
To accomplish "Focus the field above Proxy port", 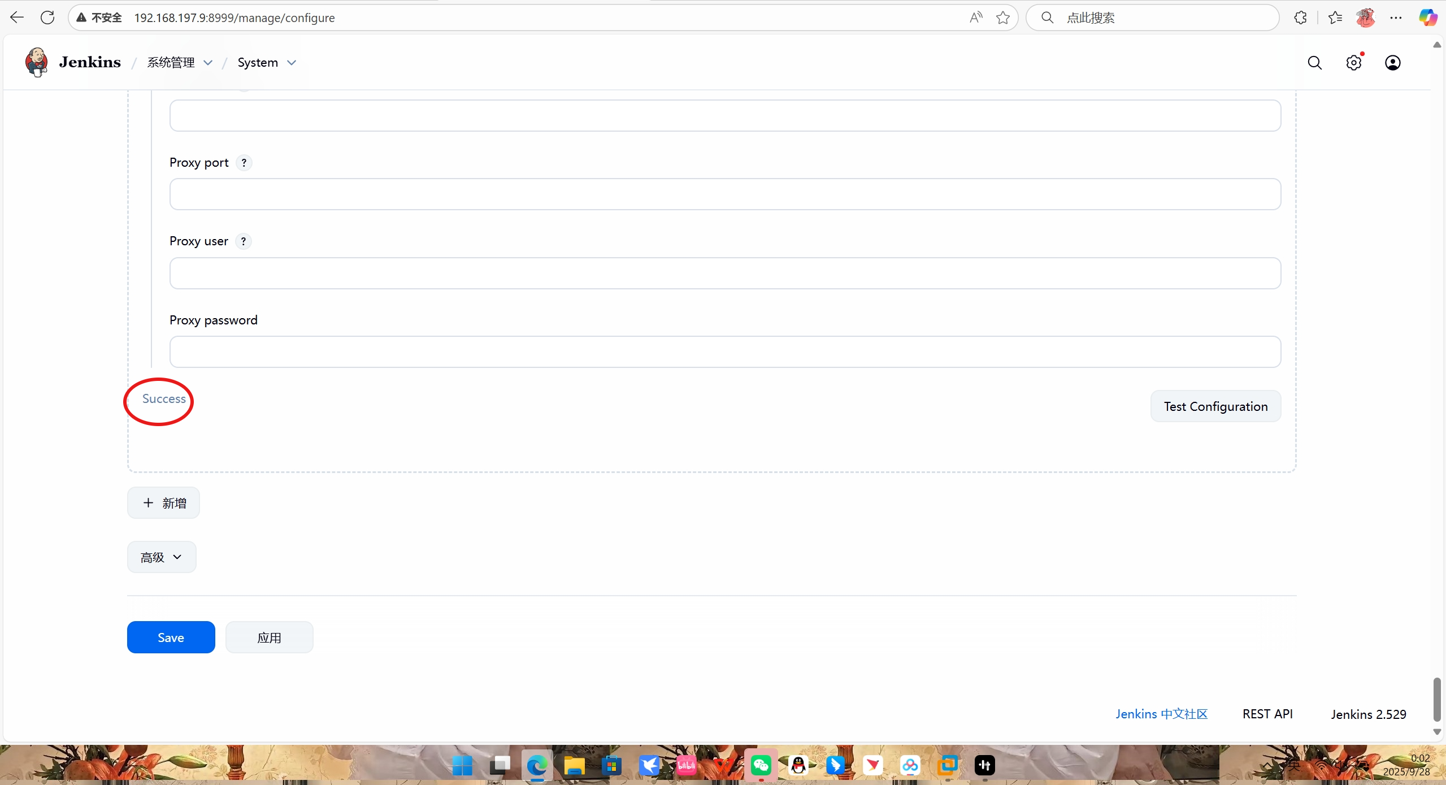I will 725,116.
